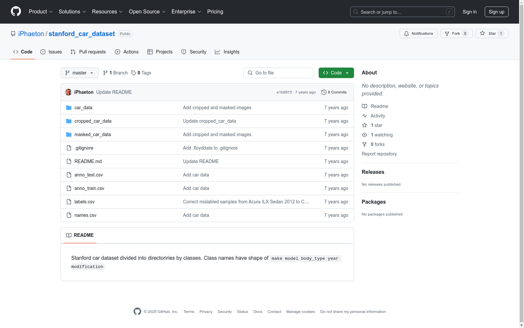Image resolution: width=524 pixels, height=328 pixels.
Task: Click the Go to file field
Action: 278,73
